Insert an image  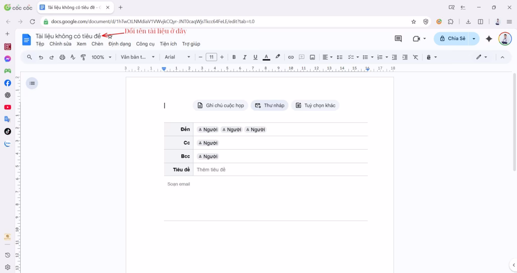pos(312,57)
